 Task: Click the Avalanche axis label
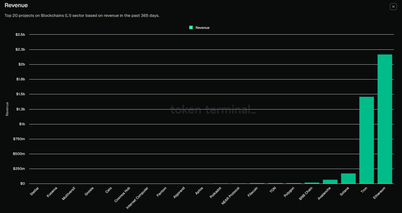tap(324, 193)
